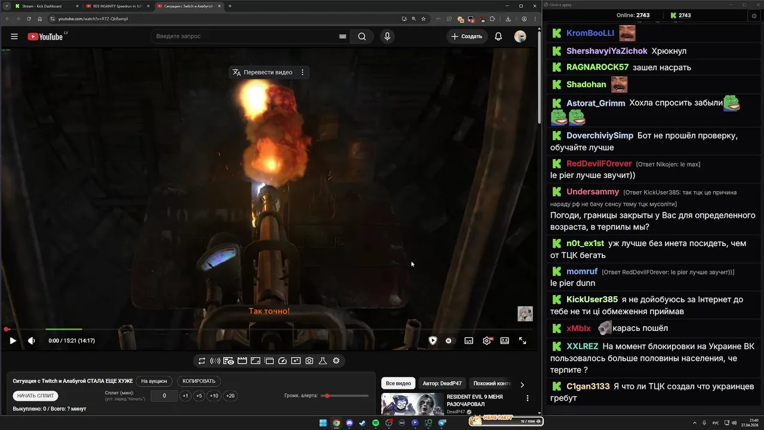
Task: Open the on-screen keyboard icon in search box
Action: [x=343, y=36]
